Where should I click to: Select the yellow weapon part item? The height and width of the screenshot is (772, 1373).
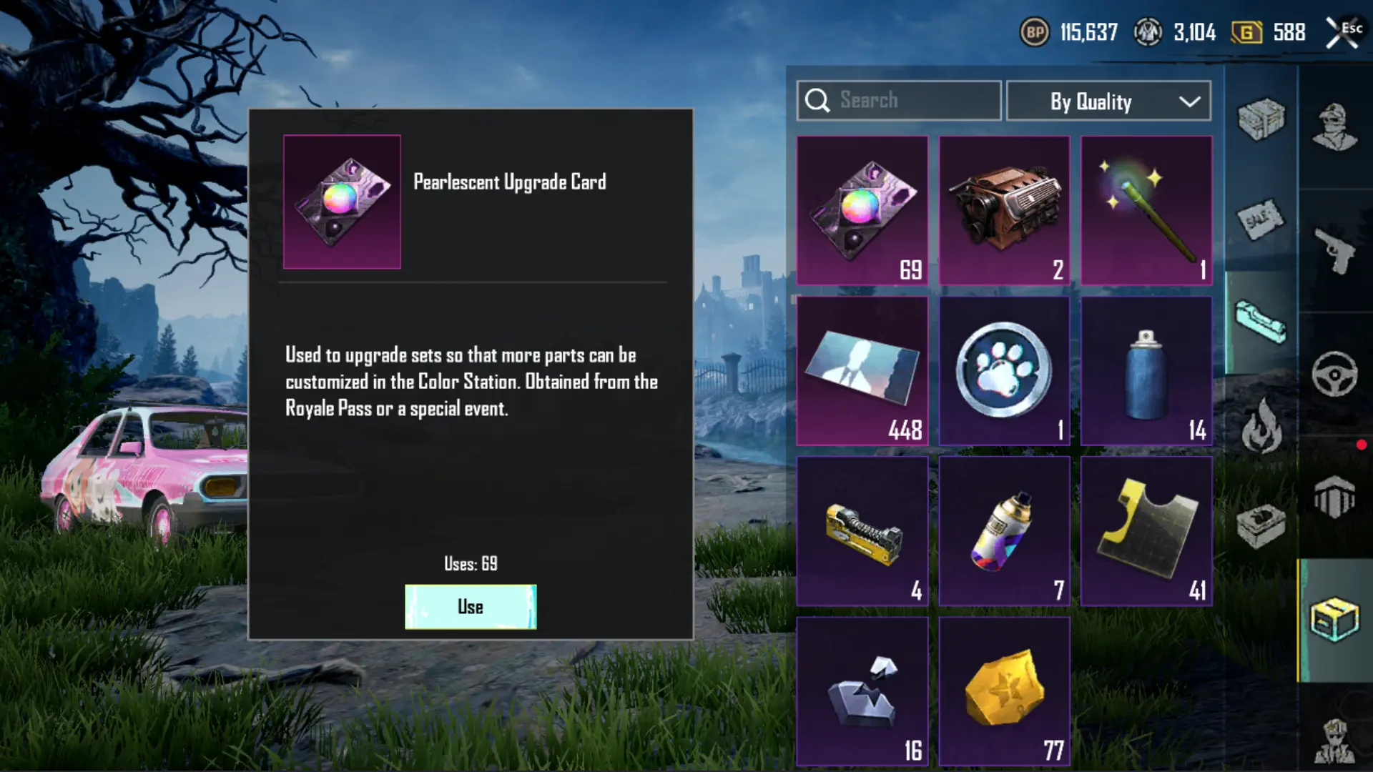(862, 531)
